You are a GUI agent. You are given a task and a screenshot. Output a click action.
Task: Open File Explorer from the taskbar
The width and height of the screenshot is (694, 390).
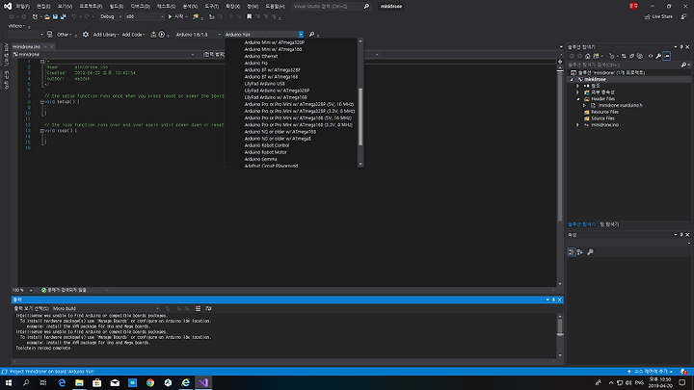(x=79, y=383)
